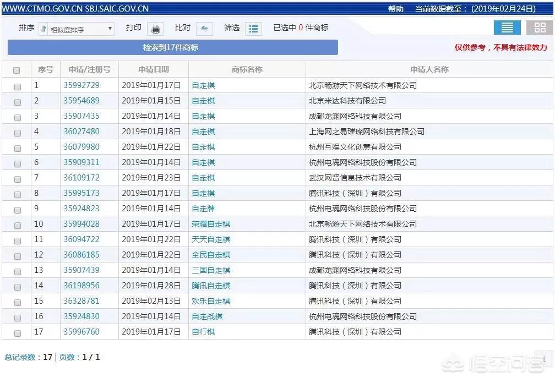
Task: Open registration number 35992729
Action: click(x=81, y=85)
